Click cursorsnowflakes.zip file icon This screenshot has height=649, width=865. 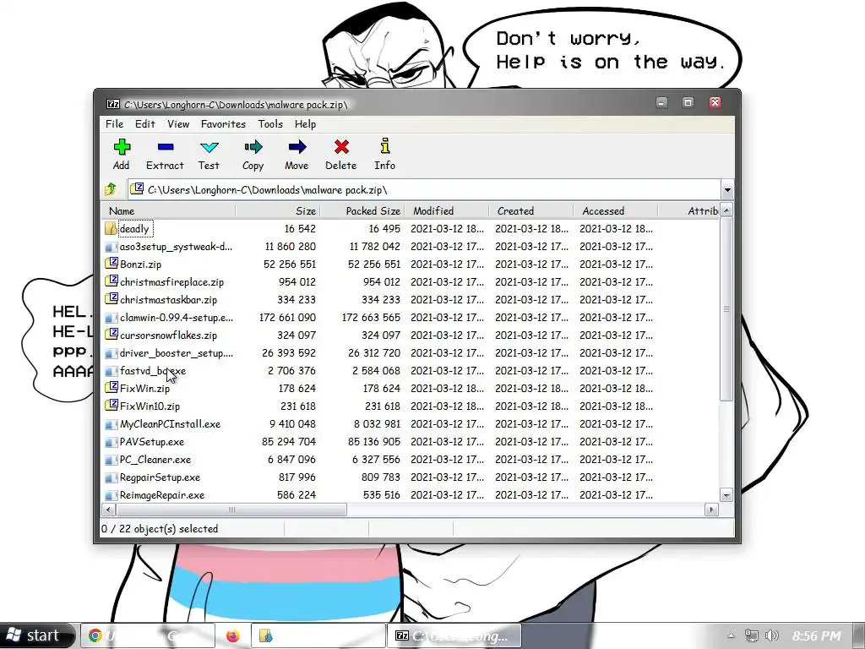(112, 335)
